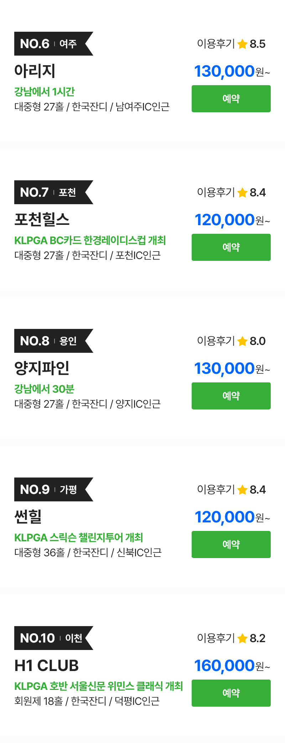Reserve H1 CLUB using the 예약 button
This screenshot has height=743, width=285.
(x=231, y=693)
